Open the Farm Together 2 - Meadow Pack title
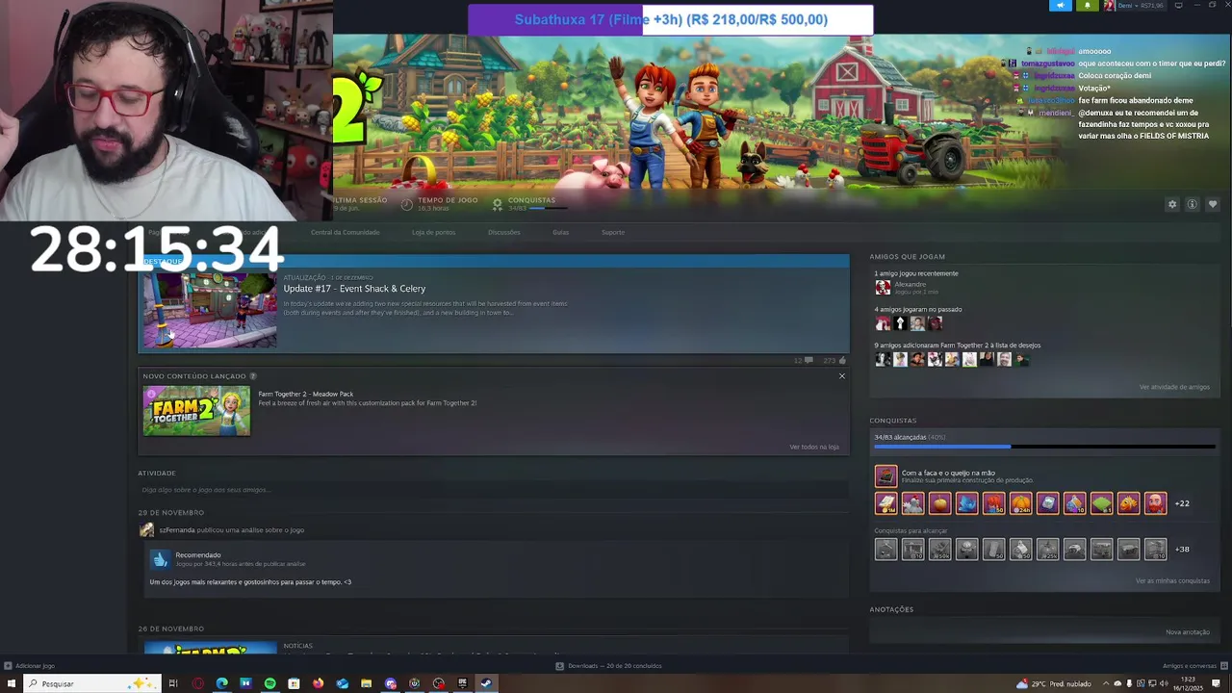Image resolution: width=1232 pixels, height=693 pixels. click(x=306, y=394)
